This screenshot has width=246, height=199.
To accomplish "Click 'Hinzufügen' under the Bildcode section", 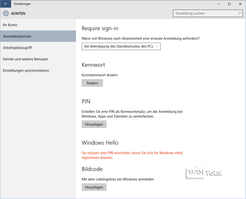I will coord(94,187).
